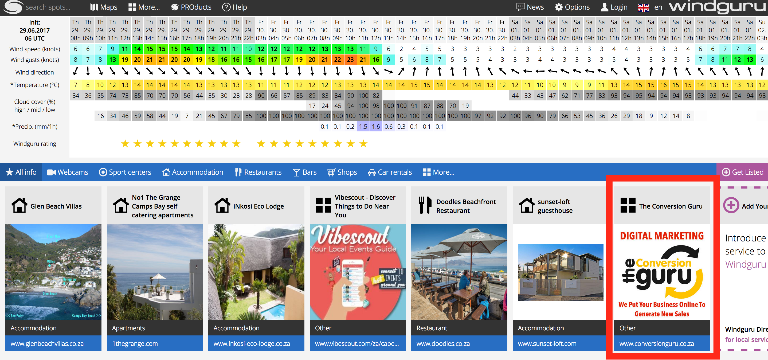
Task: Open the News speech bubble icon
Action: coord(520,7)
